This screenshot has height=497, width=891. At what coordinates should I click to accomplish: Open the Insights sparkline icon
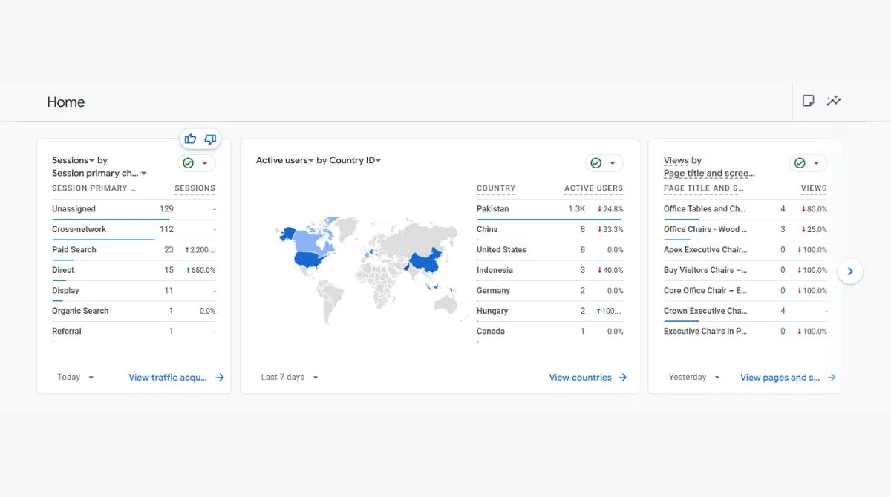[834, 101]
